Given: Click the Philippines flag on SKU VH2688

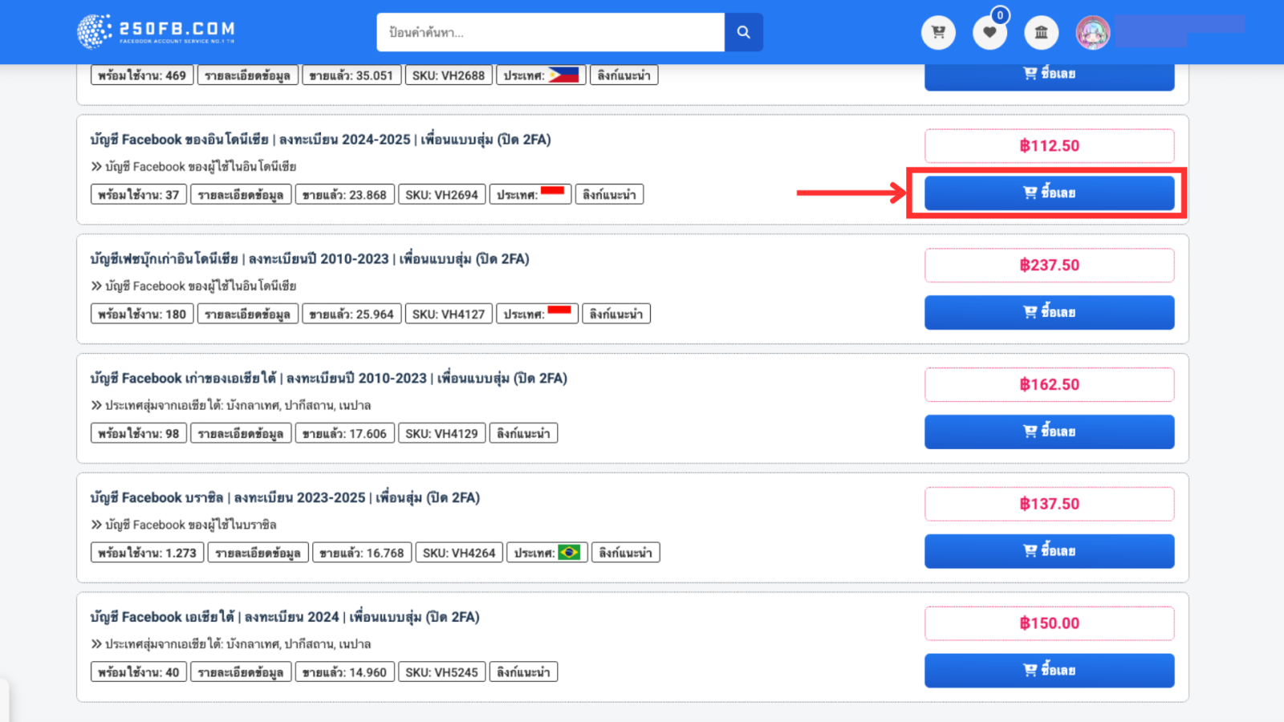Looking at the screenshot, I should (x=563, y=75).
